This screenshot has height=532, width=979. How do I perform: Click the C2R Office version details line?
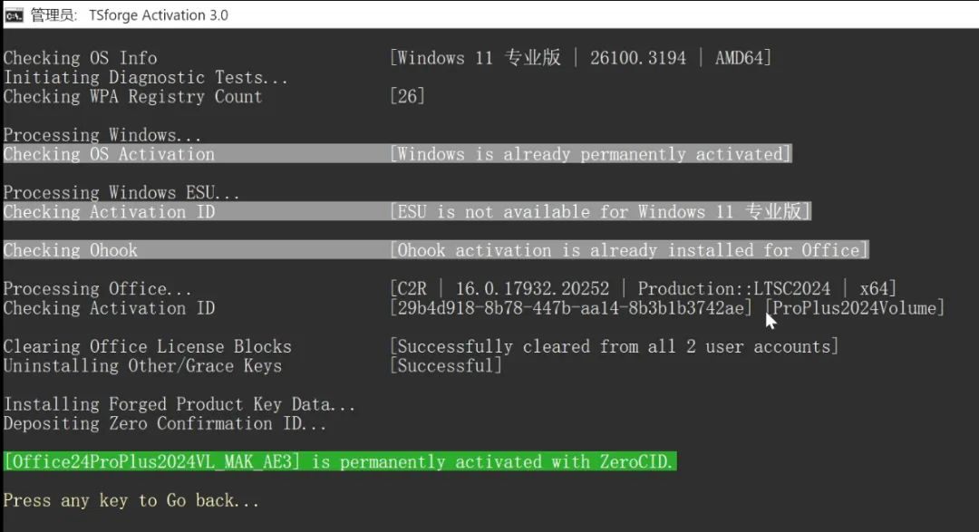click(x=643, y=289)
